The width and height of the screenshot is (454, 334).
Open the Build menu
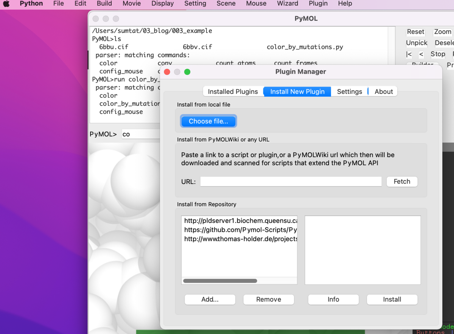(x=104, y=3)
